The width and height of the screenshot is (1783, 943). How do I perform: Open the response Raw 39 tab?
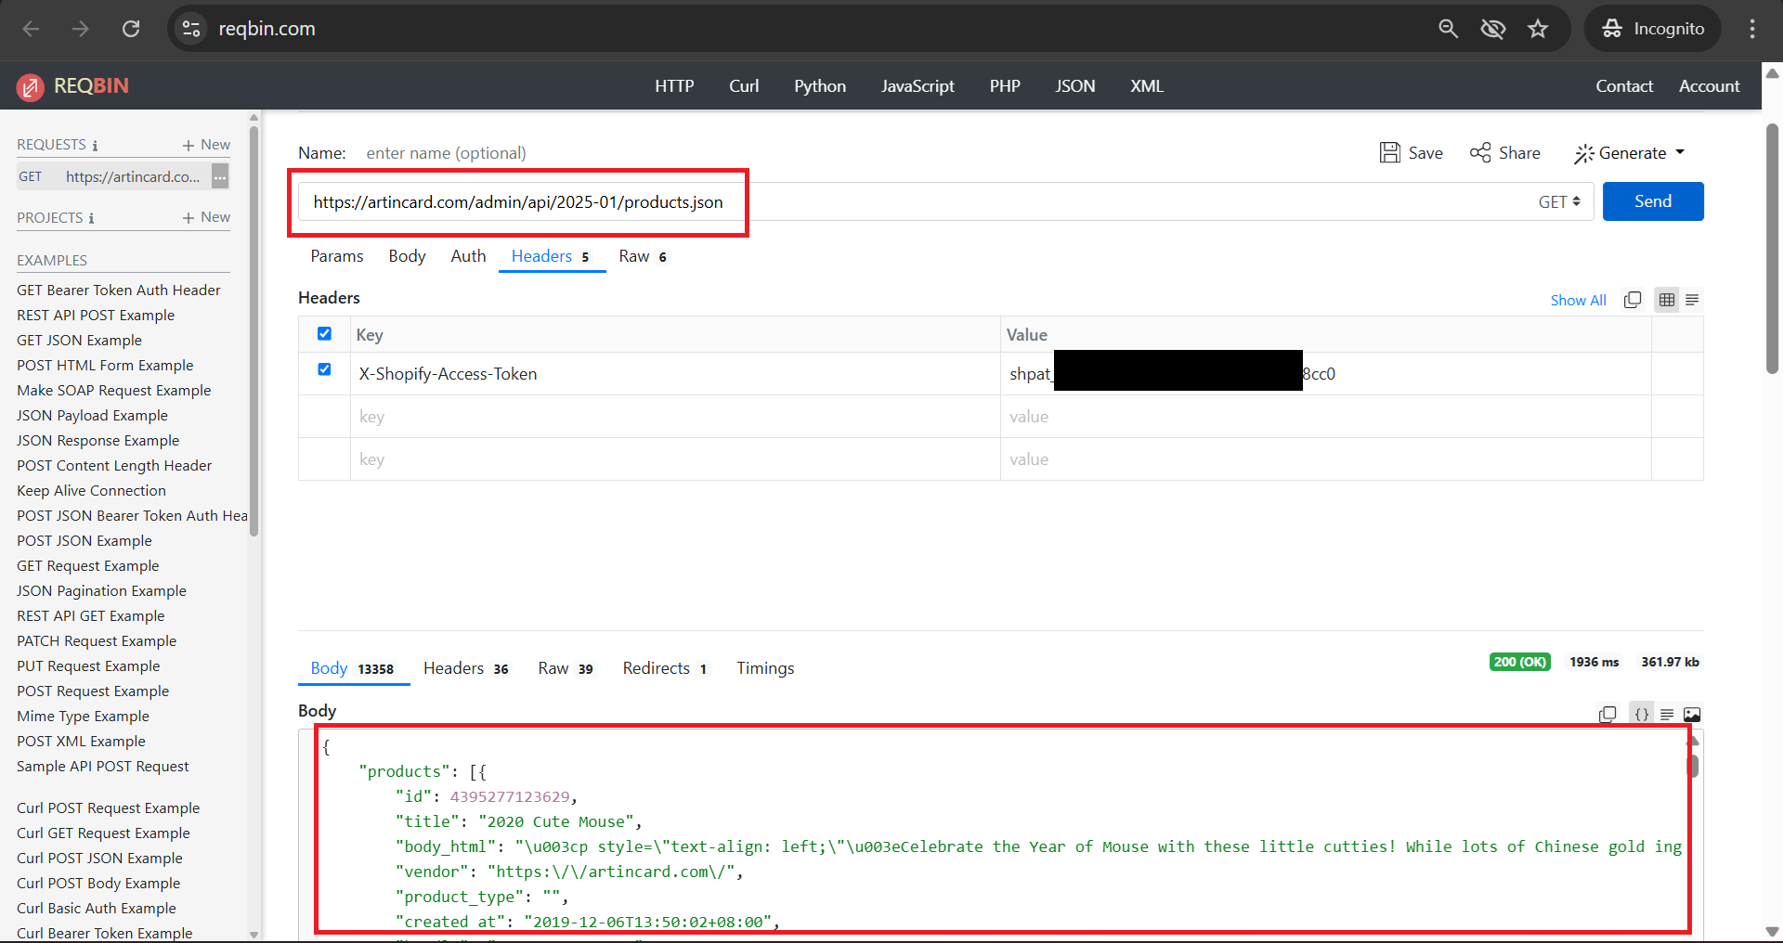tap(566, 668)
